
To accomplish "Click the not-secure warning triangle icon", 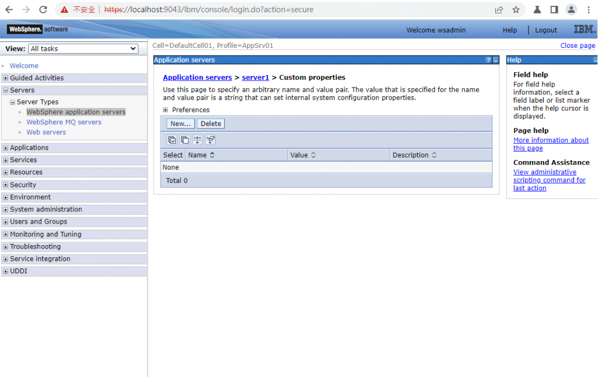I will 64,9.
